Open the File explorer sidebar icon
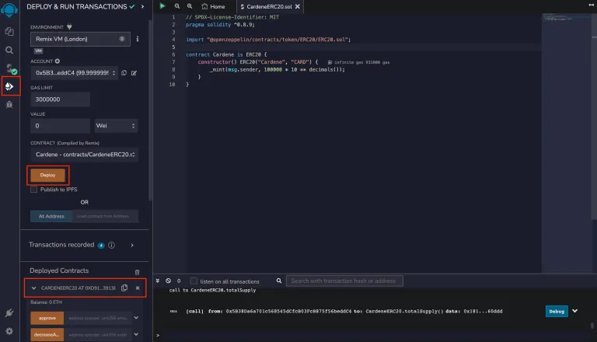This screenshot has width=597, height=342. point(9,32)
